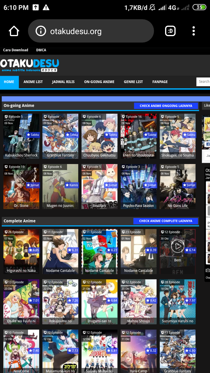Viewport: 210px width, 373px height.
Task: Open Nodame Cantabile rated 8.23
Action: coord(99,251)
